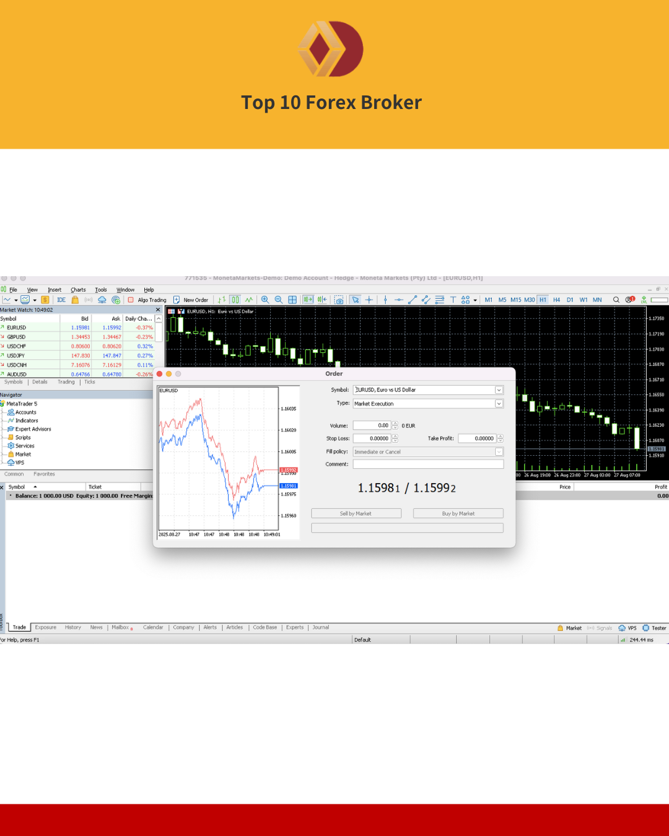Switch chart to line chart mode
669x836 pixels.
[249, 300]
